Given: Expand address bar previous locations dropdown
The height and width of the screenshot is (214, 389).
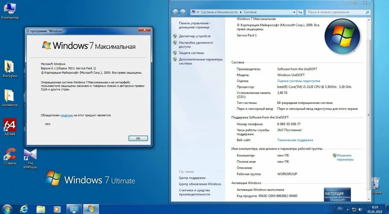Looking at the screenshot, I should point(294,12).
